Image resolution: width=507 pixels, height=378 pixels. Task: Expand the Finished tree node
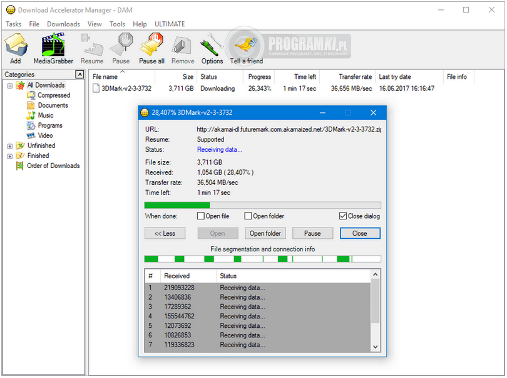pos(10,156)
